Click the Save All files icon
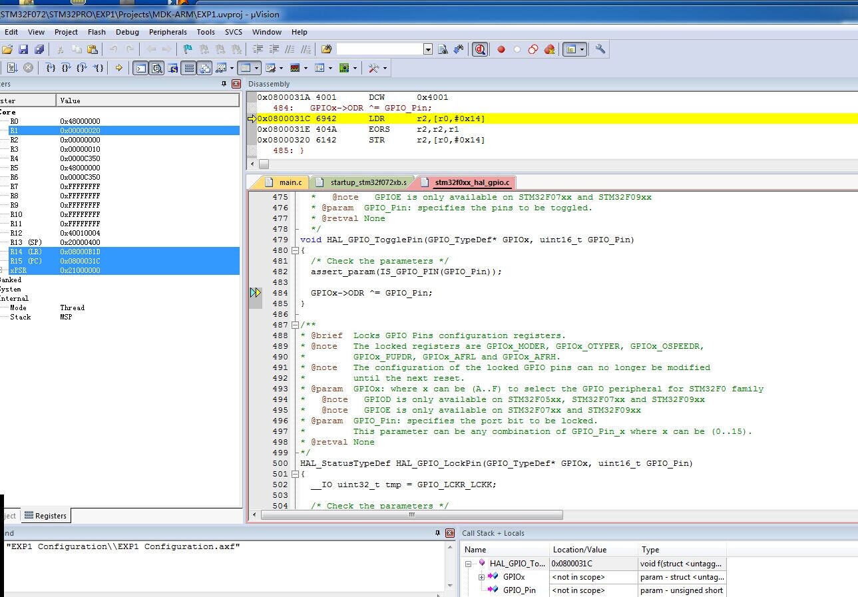Screen dimensions: 858x597 coord(39,49)
